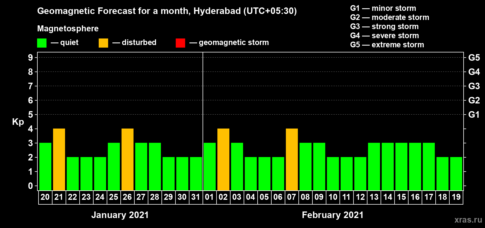Click date label 24 on the axis
This screenshot has width=485, height=228.
[100, 197]
